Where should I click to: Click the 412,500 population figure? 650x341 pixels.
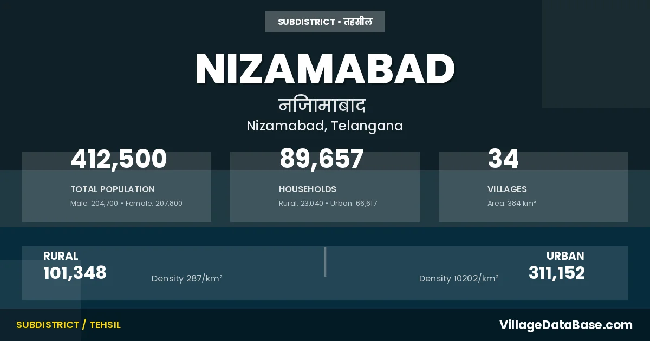(119, 160)
